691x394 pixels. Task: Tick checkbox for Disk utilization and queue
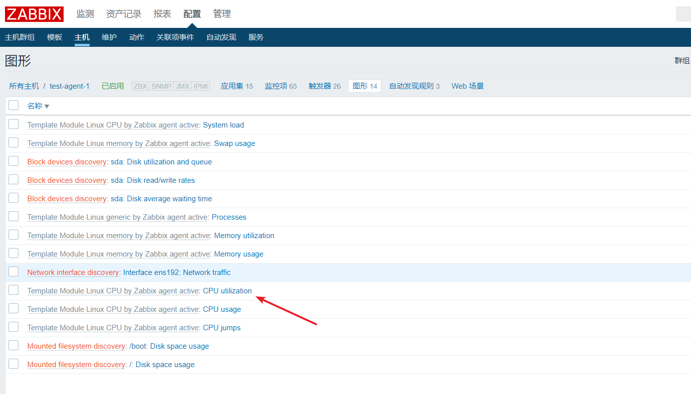[x=13, y=161]
